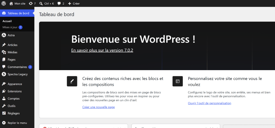Click Créer une nouvelle page link
The image size is (275, 128).
(99, 107)
